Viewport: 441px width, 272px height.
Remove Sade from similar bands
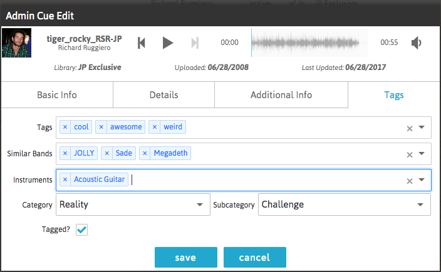coord(106,153)
